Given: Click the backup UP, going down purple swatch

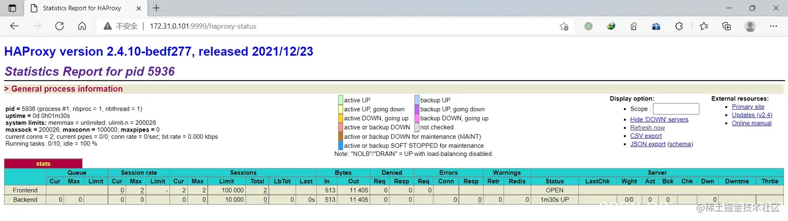Looking at the screenshot, I should 417,109.
